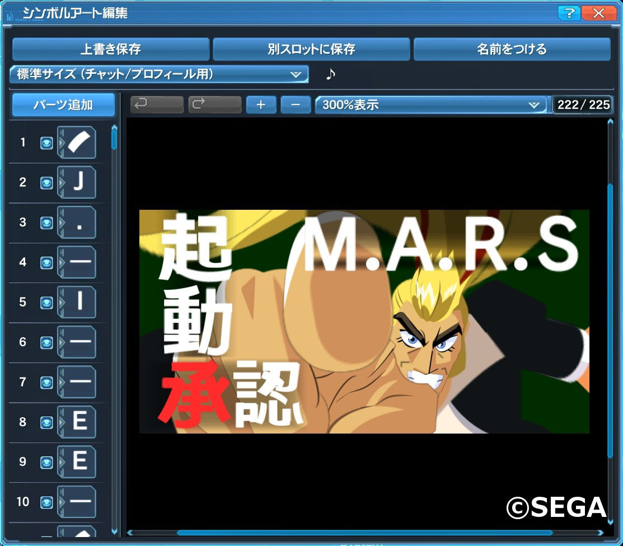Viewport: 623px width, 546px height.
Task: Select layer 5 'I' symbol thumbnail
Action: tap(77, 302)
